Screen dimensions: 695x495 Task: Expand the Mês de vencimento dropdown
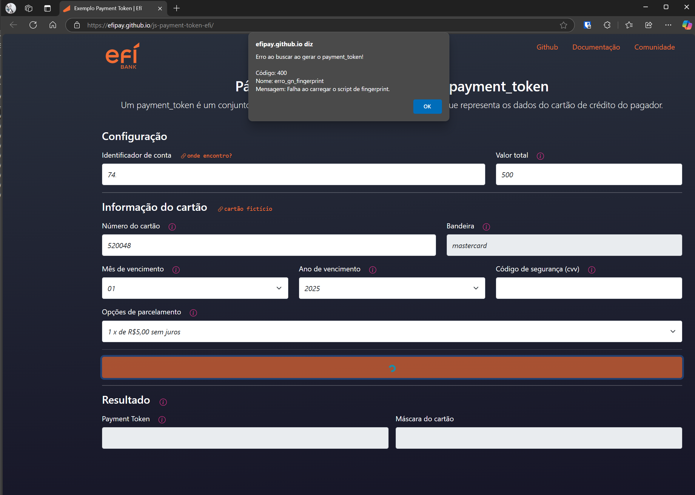195,288
